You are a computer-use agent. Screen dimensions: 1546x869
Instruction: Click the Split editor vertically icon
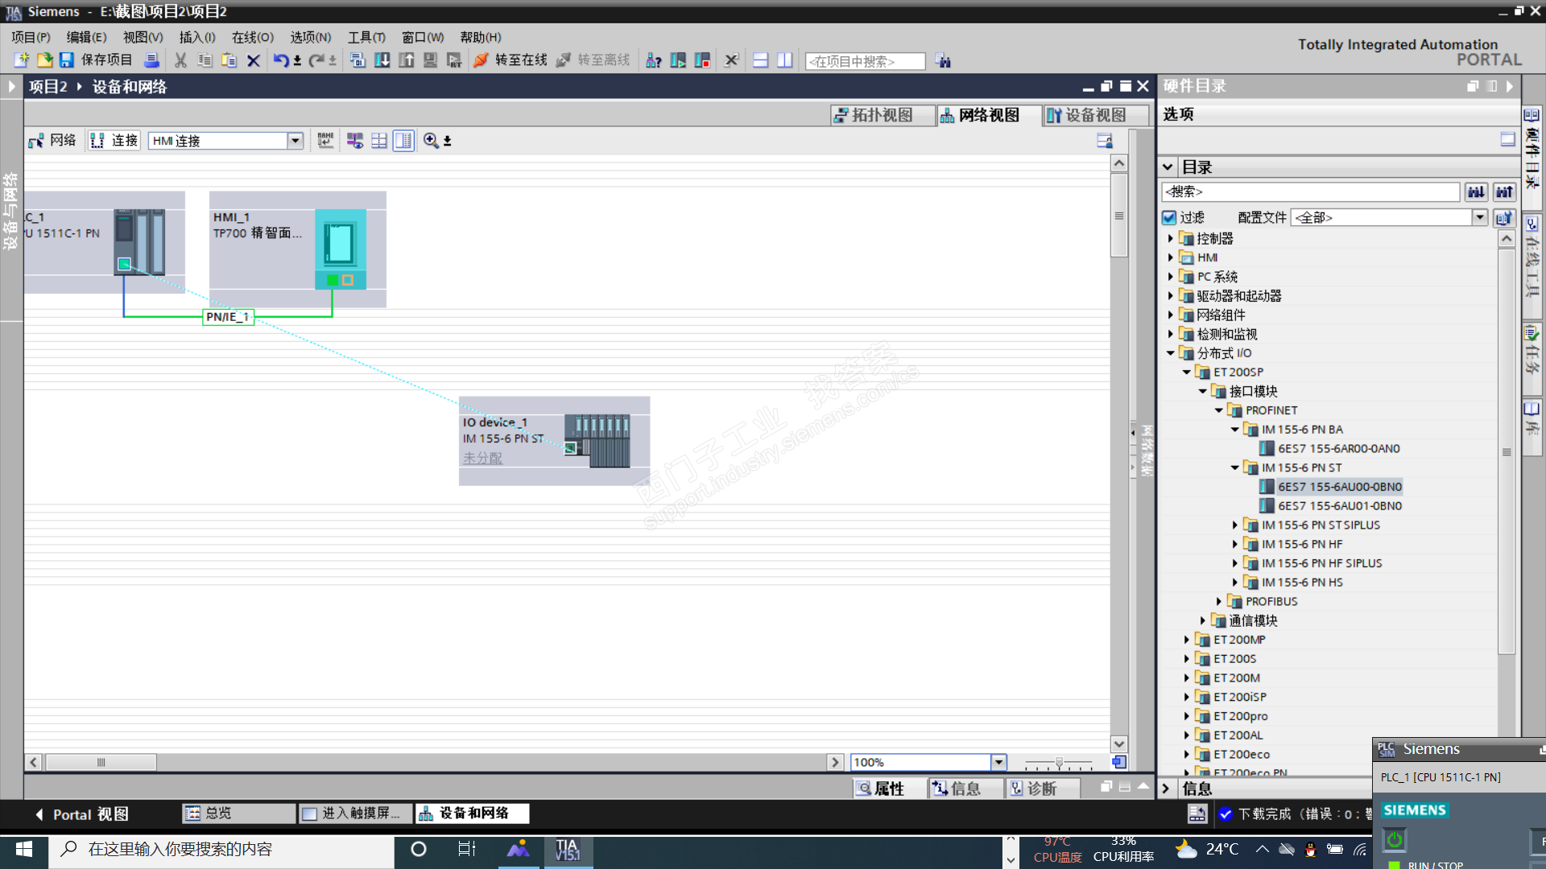[785, 60]
